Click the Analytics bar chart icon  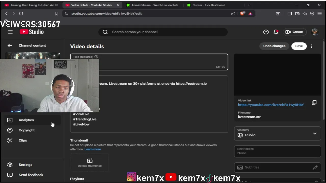(10, 120)
